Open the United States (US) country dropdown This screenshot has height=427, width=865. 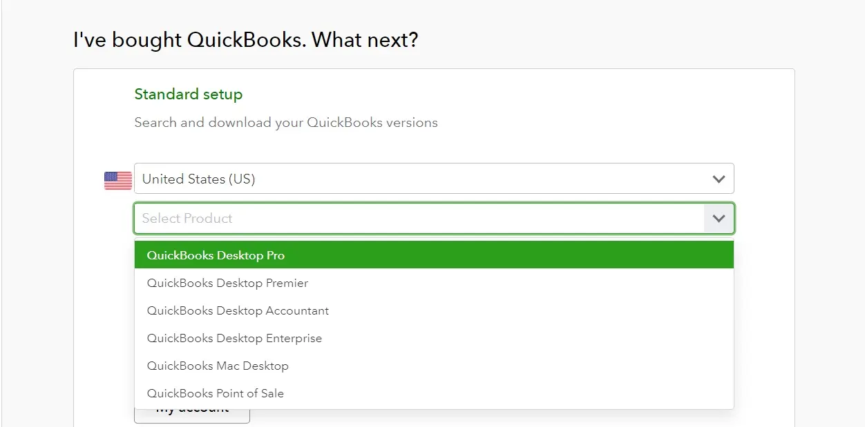pyautogui.click(x=434, y=179)
